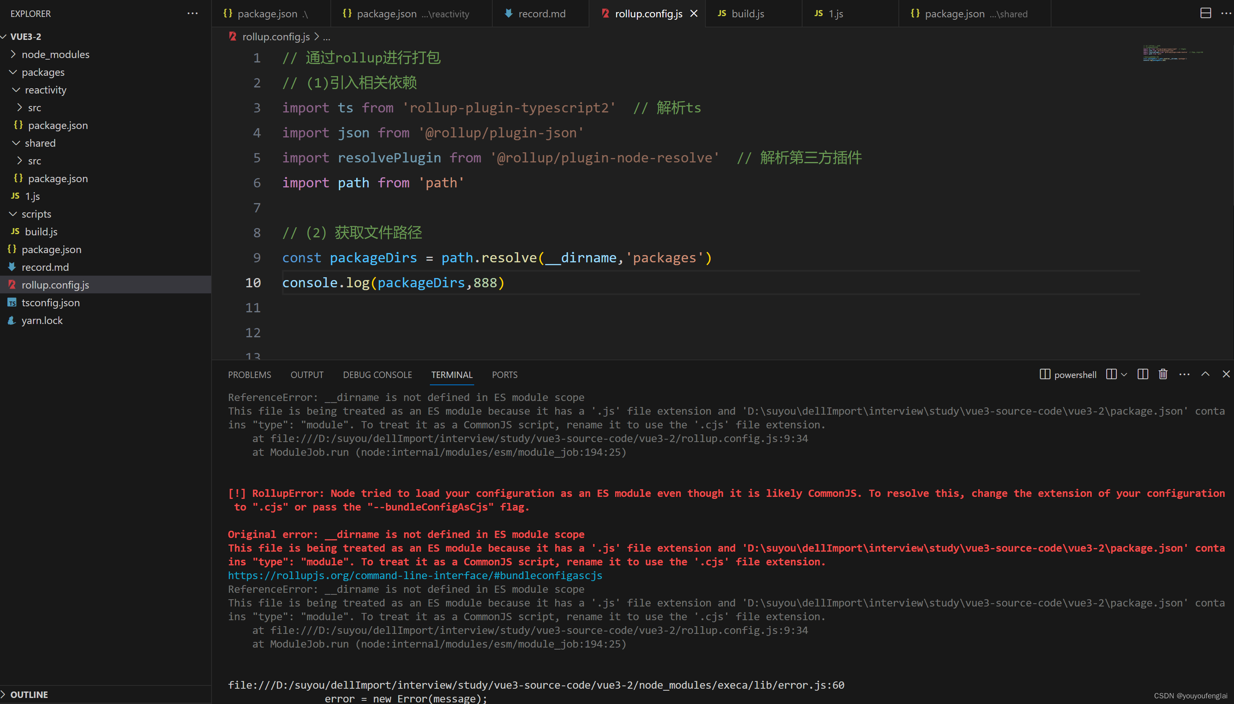Click 'rollup-plugin-typescript2' import string

point(508,108)
